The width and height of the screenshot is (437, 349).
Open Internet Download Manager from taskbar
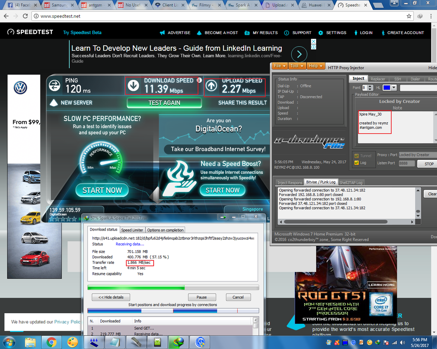tap(178, 342)
